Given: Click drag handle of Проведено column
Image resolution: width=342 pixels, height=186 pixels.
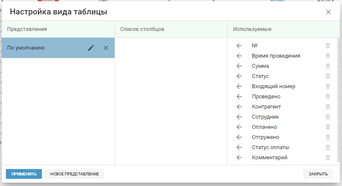Looking at the screenshot, I should tap(328, 97).
